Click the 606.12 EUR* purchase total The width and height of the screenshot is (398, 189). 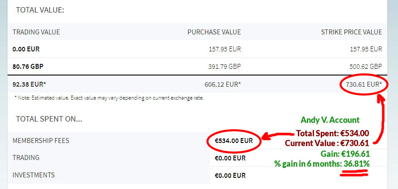(x=222, y=84)
